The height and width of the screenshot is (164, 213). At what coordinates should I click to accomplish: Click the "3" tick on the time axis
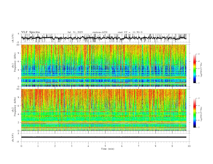[72, 146]
